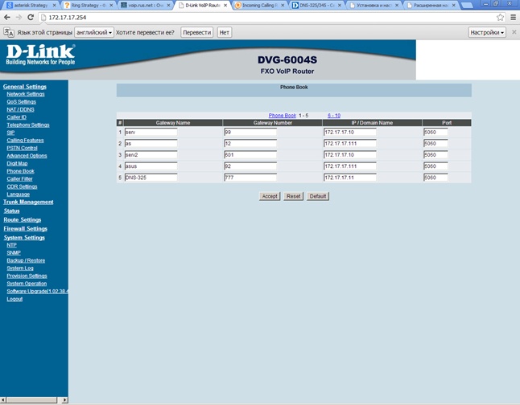Click the Accept button
The height and width of the screenshot is (405, 520).
pos(270,196)
